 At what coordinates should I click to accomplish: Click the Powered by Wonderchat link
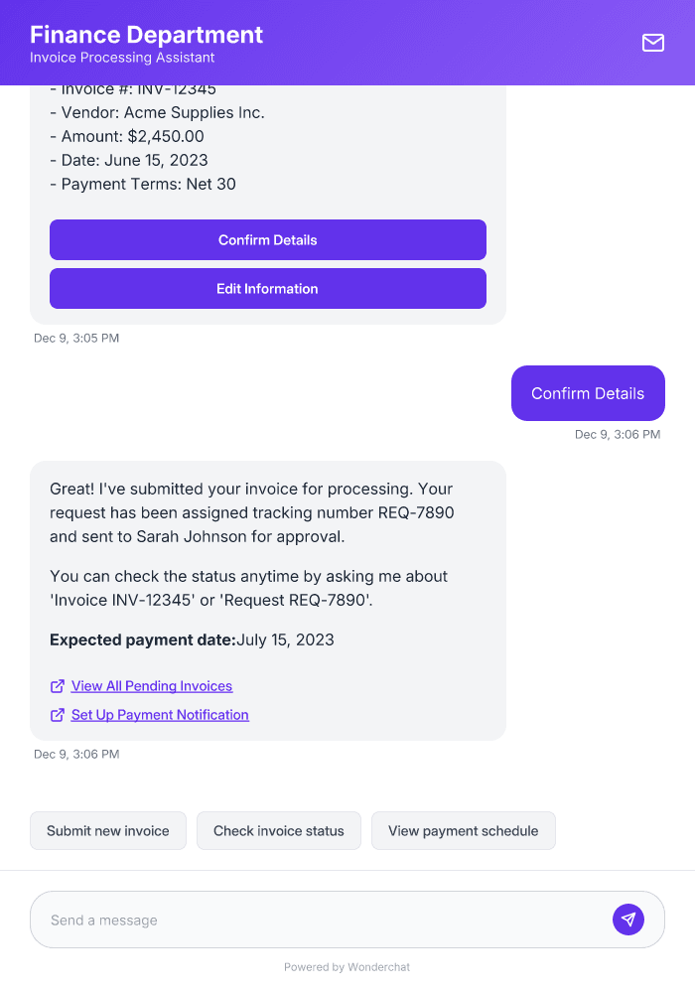pyautogui.click(x=347, y=966)
